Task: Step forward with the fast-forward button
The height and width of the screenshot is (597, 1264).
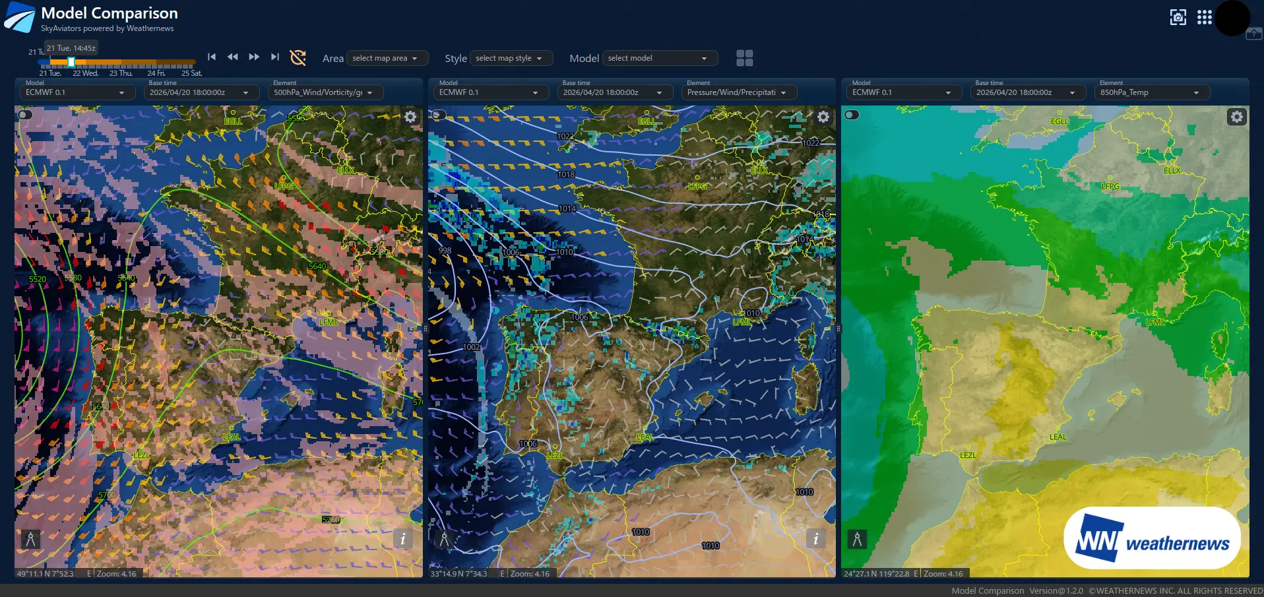Action: [x=254, y=57]
